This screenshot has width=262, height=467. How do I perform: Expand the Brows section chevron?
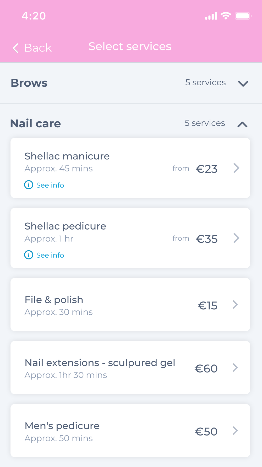(243, 84)
